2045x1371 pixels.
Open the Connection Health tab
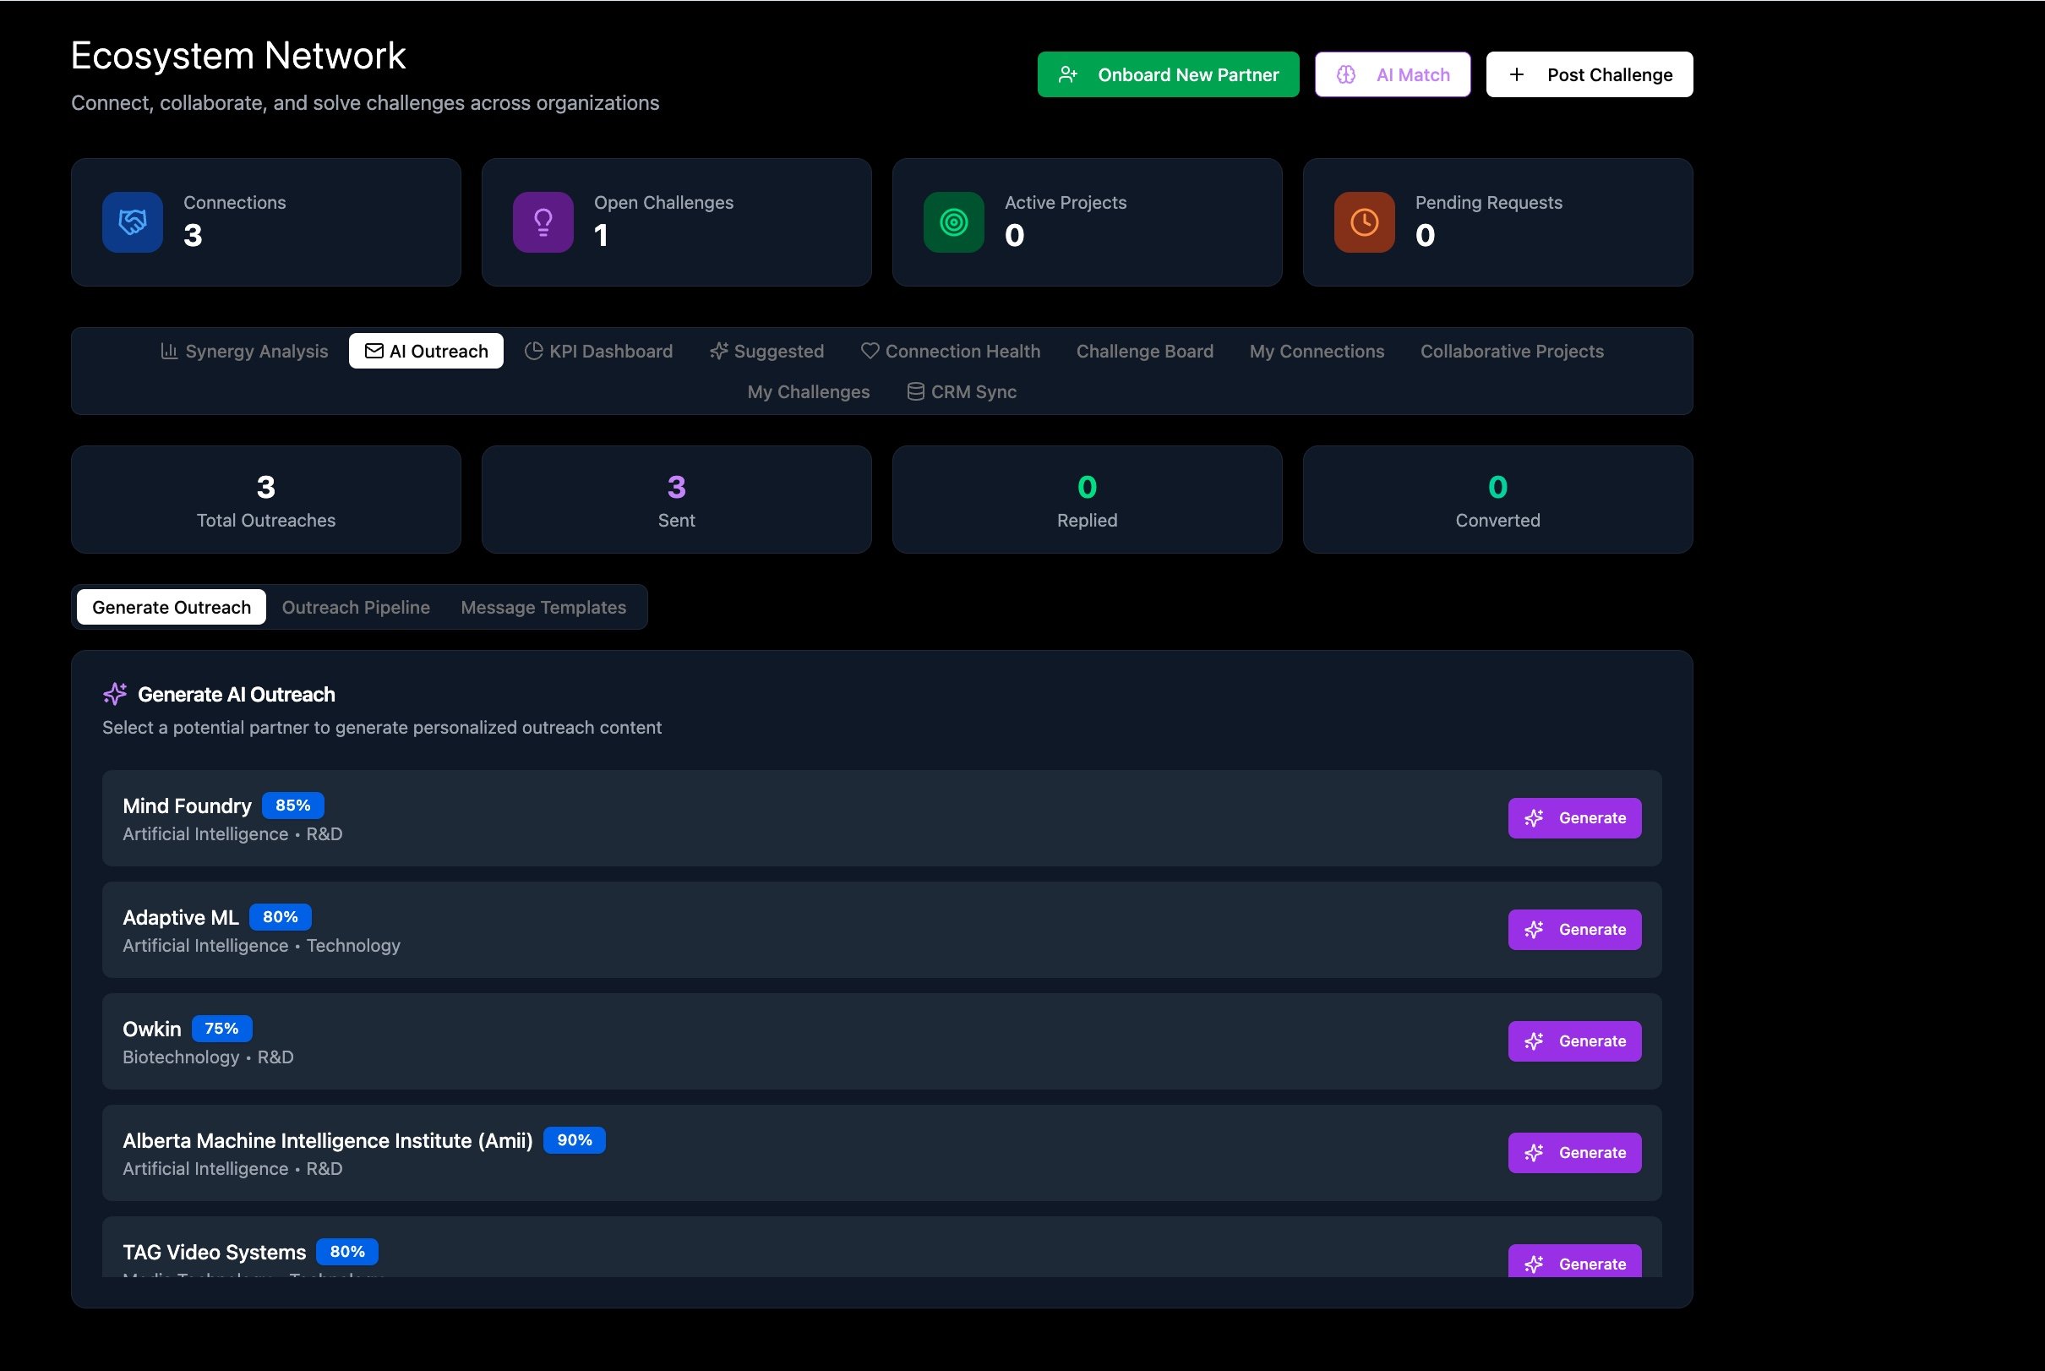pos(951,352)
